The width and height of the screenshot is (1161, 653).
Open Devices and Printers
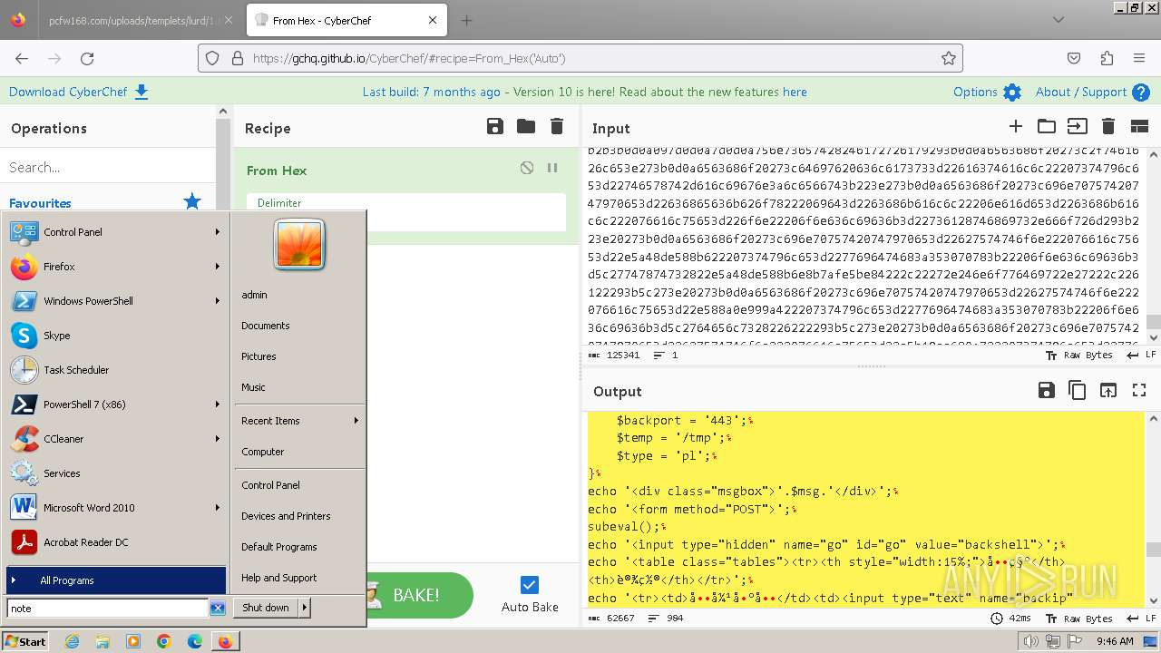[299, 516]
